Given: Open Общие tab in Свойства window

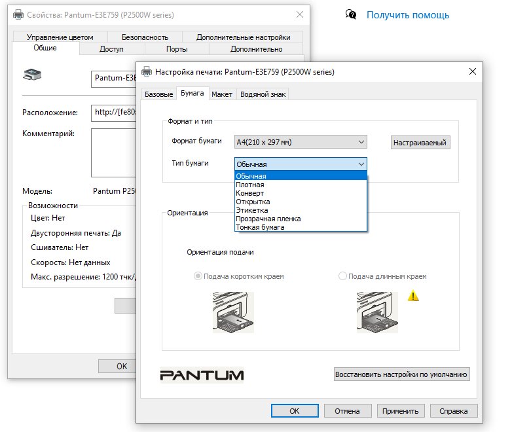Looking at the screenshot, I should 45,48.
